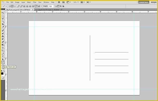Screen dimensions: 158x101
Task: Select the Brush tool
Action: coord(3,33)
